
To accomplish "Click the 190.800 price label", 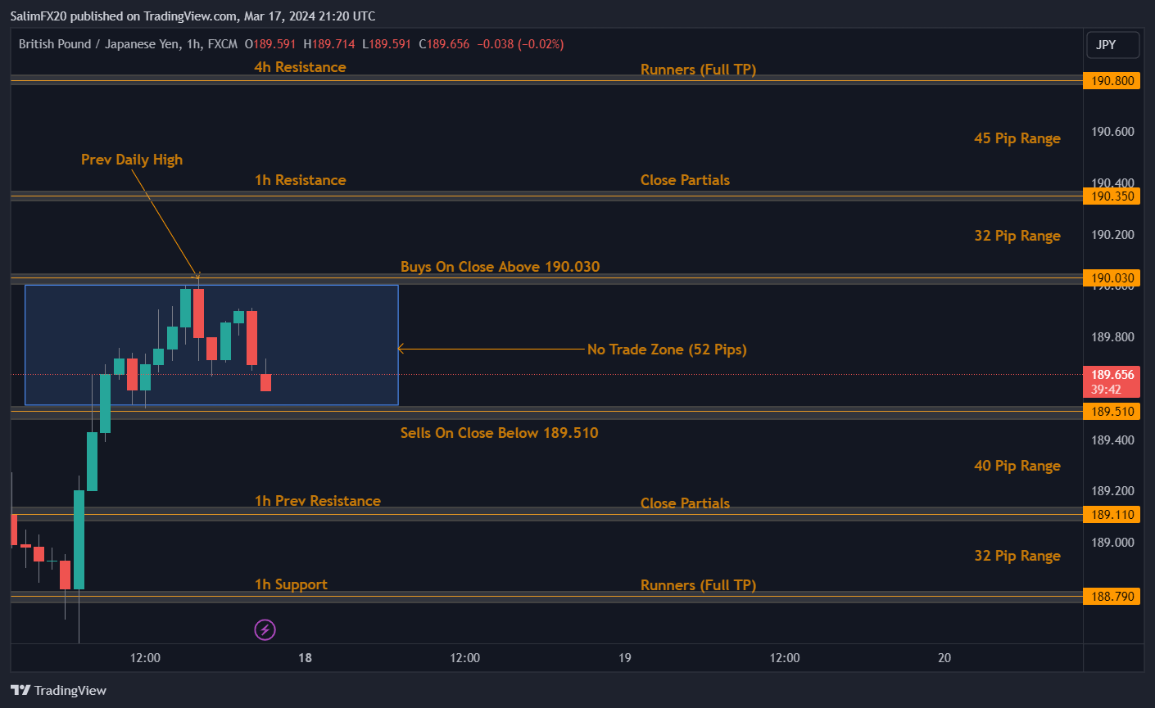I will 1112,81.
